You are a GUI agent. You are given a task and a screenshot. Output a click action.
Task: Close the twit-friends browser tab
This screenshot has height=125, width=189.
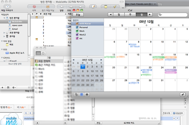(x=155, y=4)
